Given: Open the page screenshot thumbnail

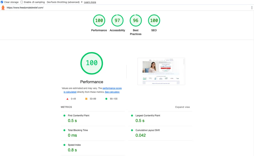Looking at the screenshot, I should pos(161,71).
